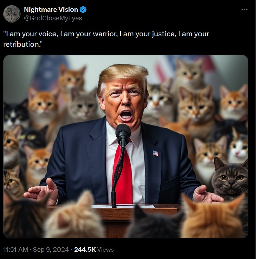Viewport: 256px width, 259px height.
Task: Click the Sep 9, 2024 date
Action: pos(51,249)
